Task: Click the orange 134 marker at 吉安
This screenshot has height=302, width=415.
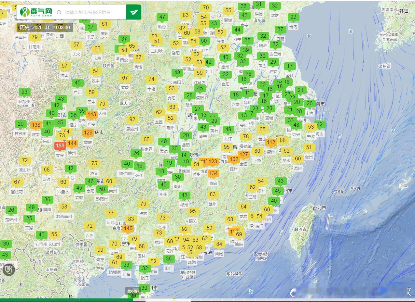Action: (x=213, y=173)
